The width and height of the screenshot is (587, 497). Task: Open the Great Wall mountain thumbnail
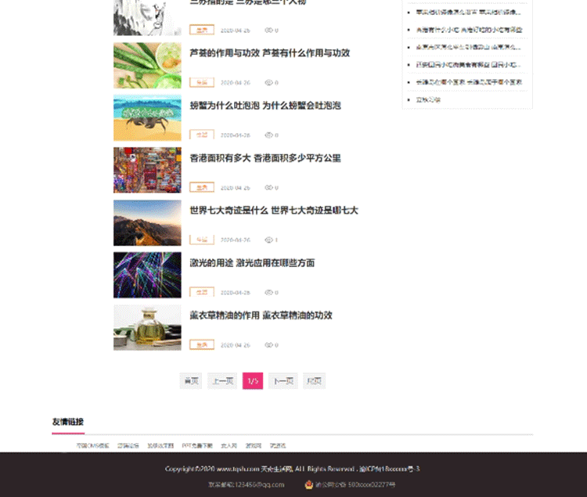[147, 223]
